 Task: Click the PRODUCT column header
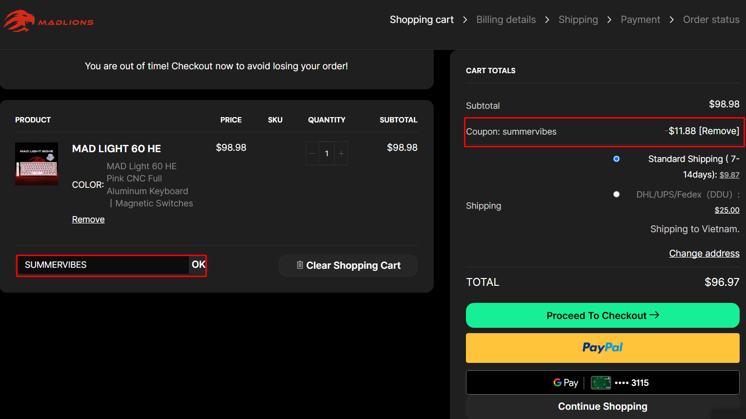pyautogui.click(x=33, y=120)
